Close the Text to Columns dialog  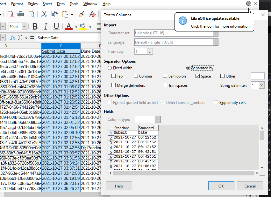click(263, 15)
